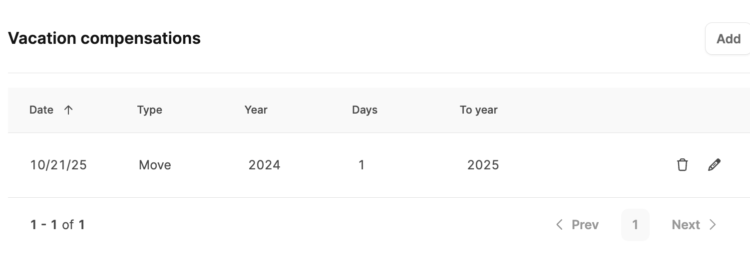Click the right chevron beside Next
Screen dimensions: 750x268
pos(713,225)
